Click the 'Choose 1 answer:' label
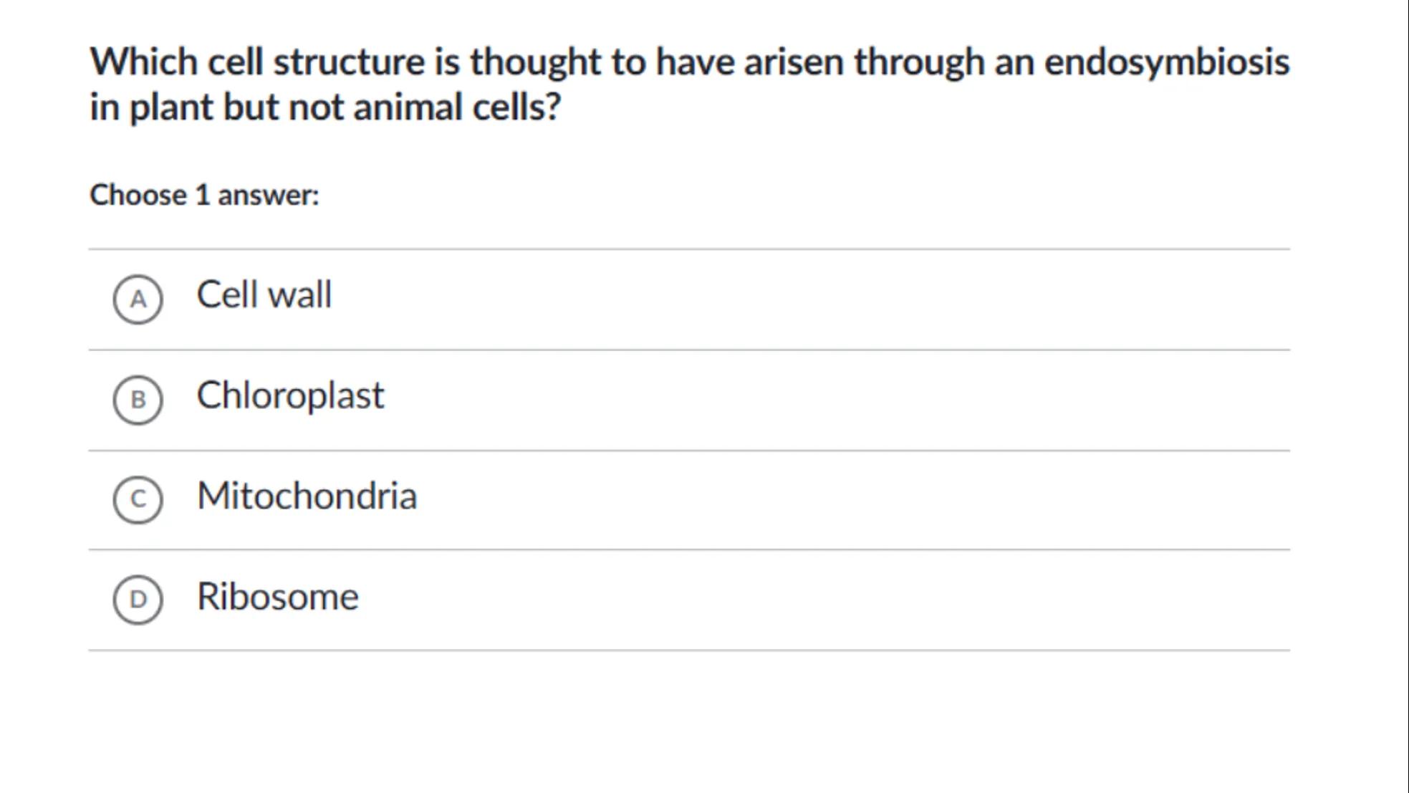Viewport: 1409px width, 793px height. pos(204,195)
